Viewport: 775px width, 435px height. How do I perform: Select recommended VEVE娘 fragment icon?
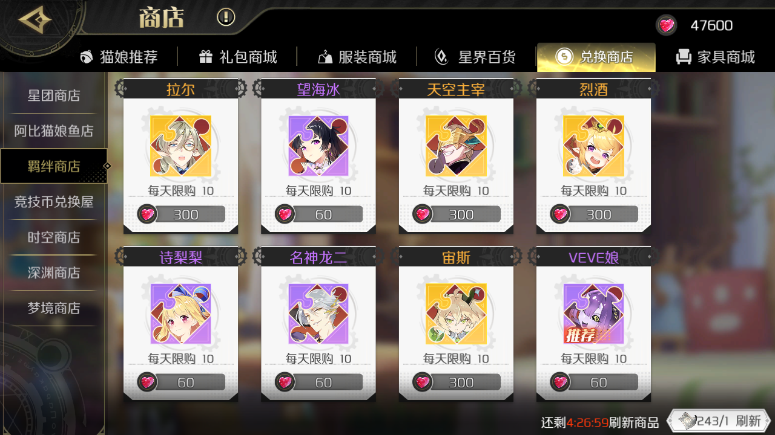tap(593, 314)
